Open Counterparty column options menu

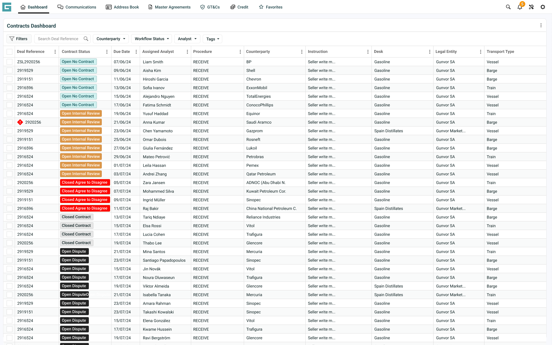302,52
